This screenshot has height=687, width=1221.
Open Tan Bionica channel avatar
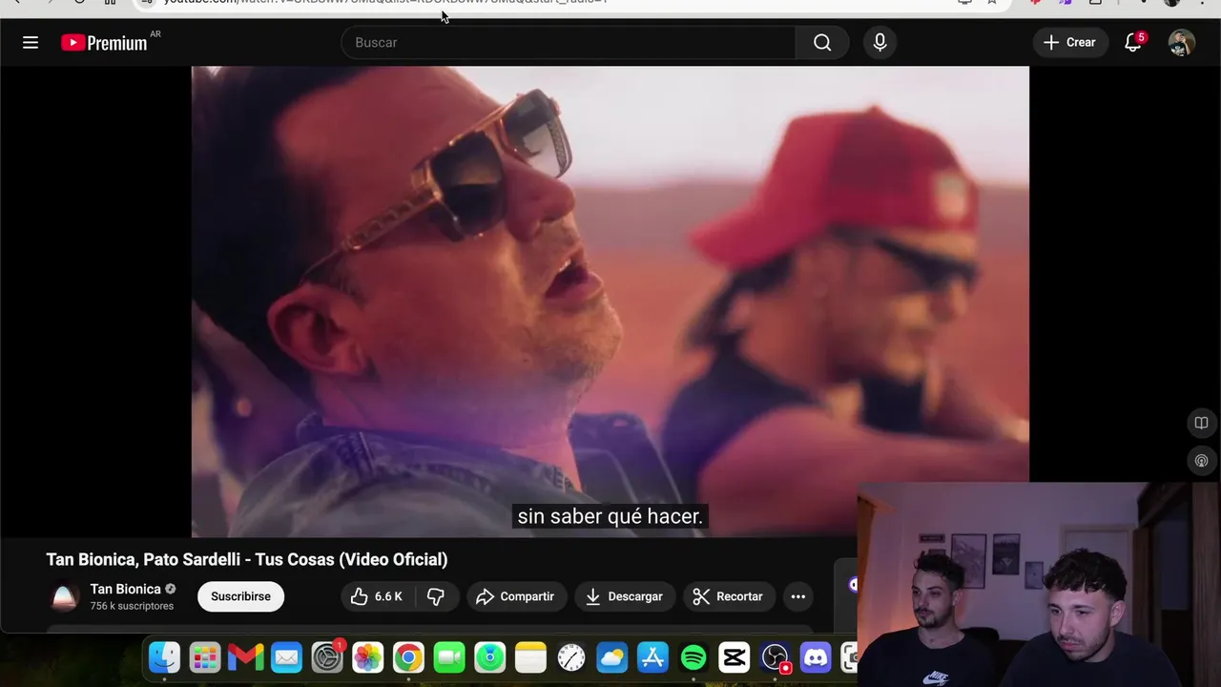(64, 596)
